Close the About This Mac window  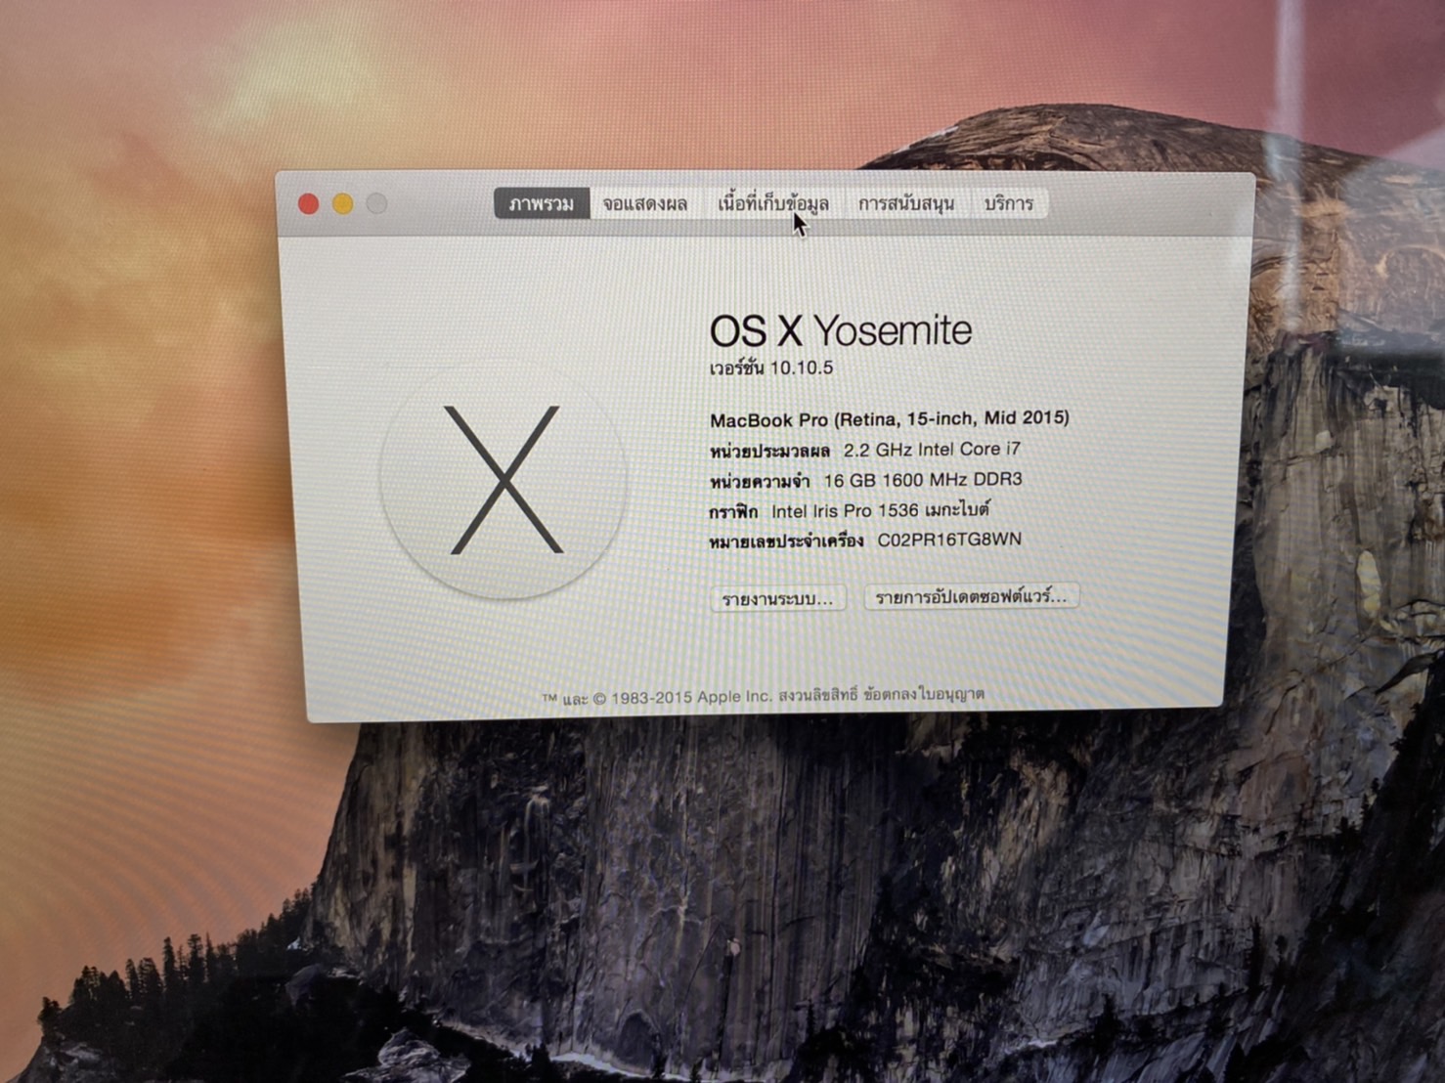click(308, 203)
